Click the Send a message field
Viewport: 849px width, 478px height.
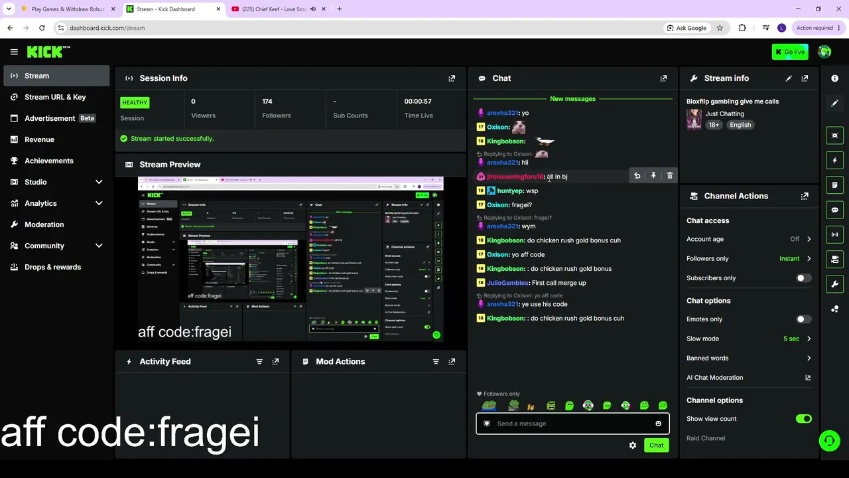(x=572, y=424)
